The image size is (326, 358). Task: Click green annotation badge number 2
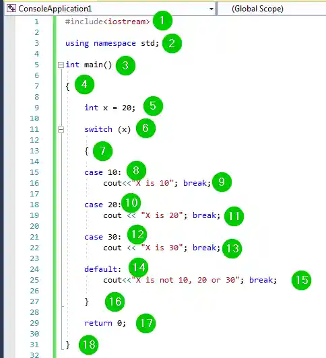(x=172, y=43)
